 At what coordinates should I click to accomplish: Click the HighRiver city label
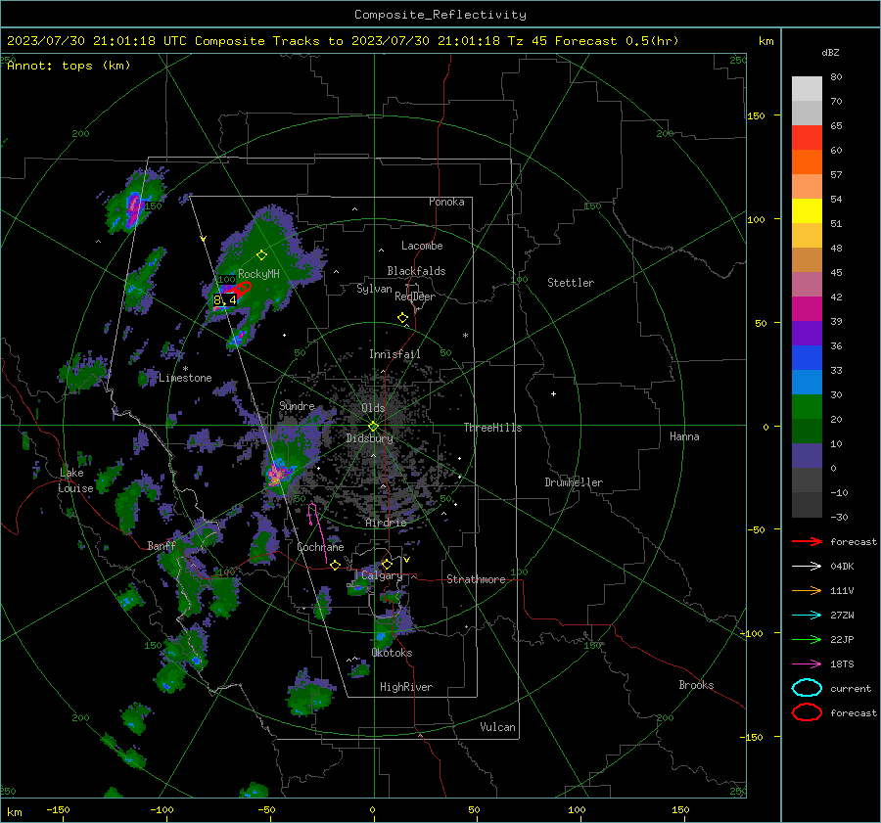405,687
